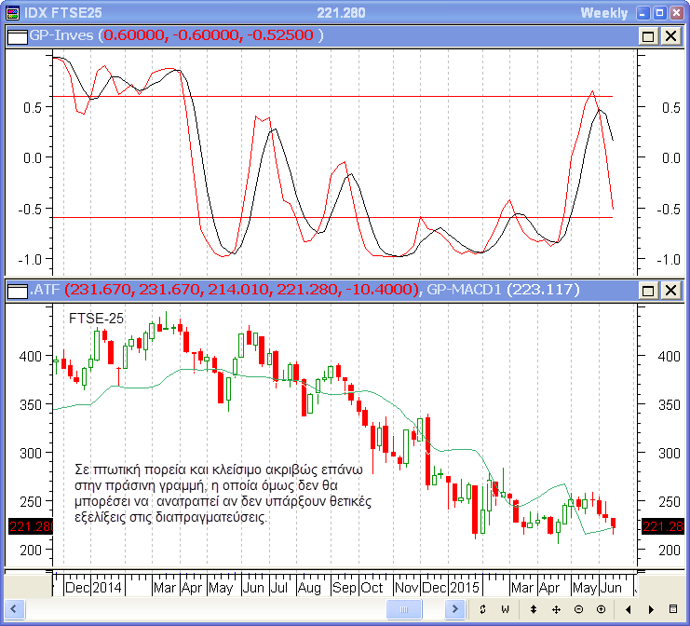This screenshot has width=690, height=626.
Task: Click the Weekly label in title bar
Action: click(604, 13)
